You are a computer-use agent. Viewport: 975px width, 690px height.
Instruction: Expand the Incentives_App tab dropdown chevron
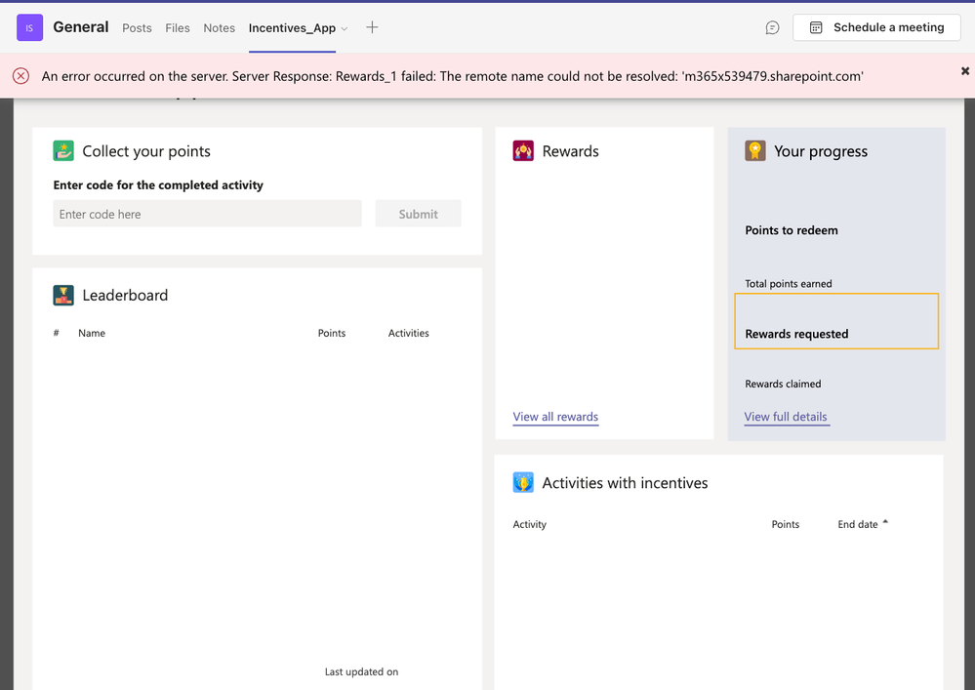pos(345,29)
